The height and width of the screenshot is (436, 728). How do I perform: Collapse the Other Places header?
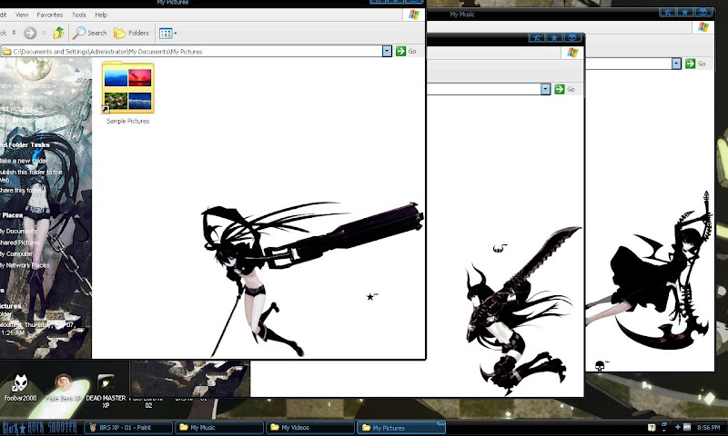click(x=12, y=215)
